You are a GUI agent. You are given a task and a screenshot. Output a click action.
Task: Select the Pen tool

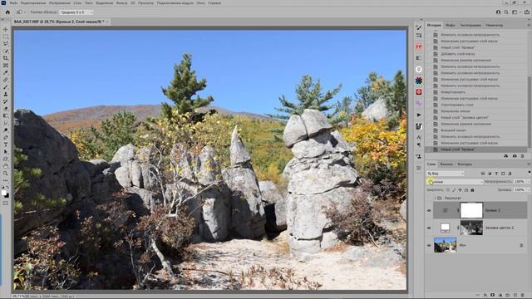tap(6, 137)
